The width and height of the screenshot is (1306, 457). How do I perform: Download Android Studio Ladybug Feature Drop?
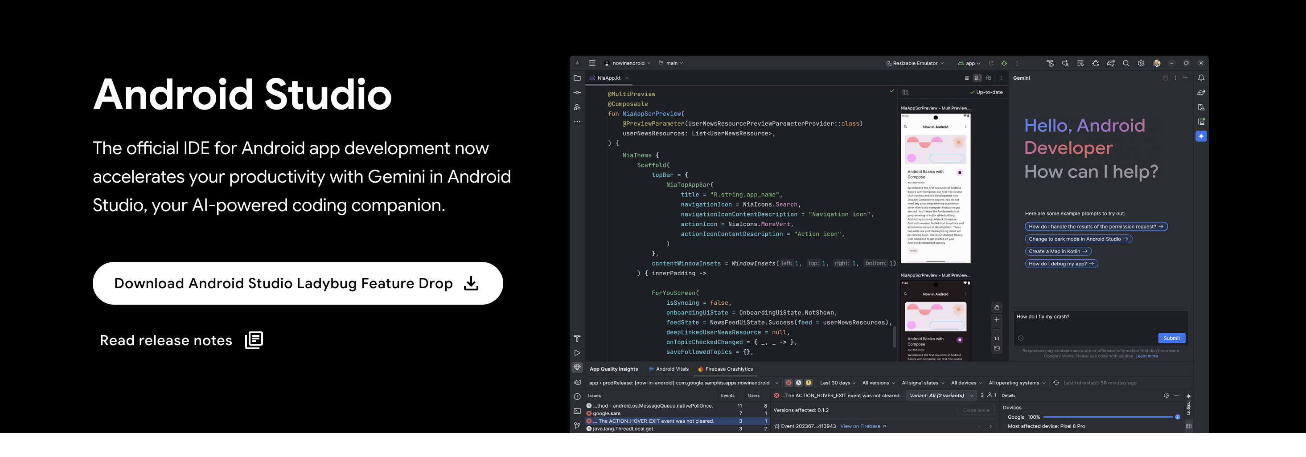click(x=298, y=283)
